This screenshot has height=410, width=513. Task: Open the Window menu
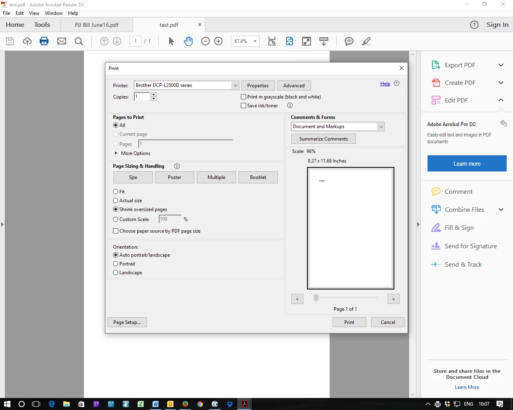[54, 13]
